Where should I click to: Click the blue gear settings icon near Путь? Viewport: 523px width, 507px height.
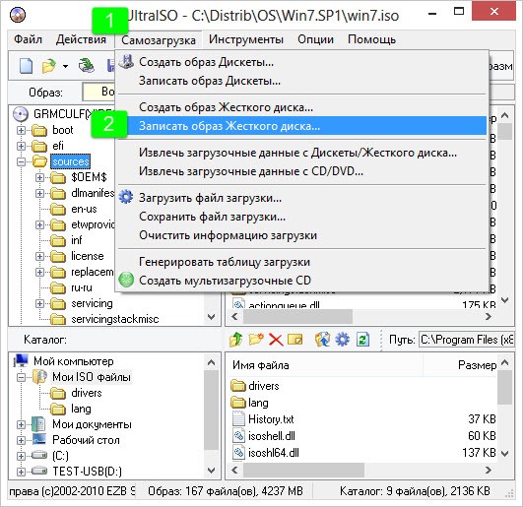(x=343, y=340)
